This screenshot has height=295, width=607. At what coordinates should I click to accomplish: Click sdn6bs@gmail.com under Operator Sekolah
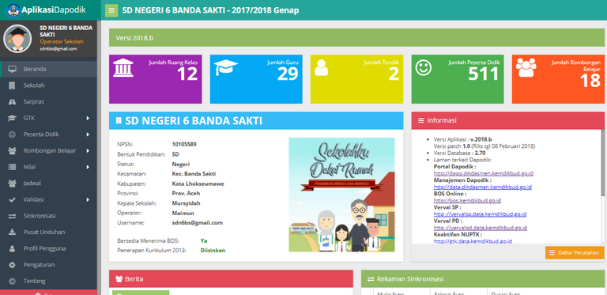coord(58,49)
